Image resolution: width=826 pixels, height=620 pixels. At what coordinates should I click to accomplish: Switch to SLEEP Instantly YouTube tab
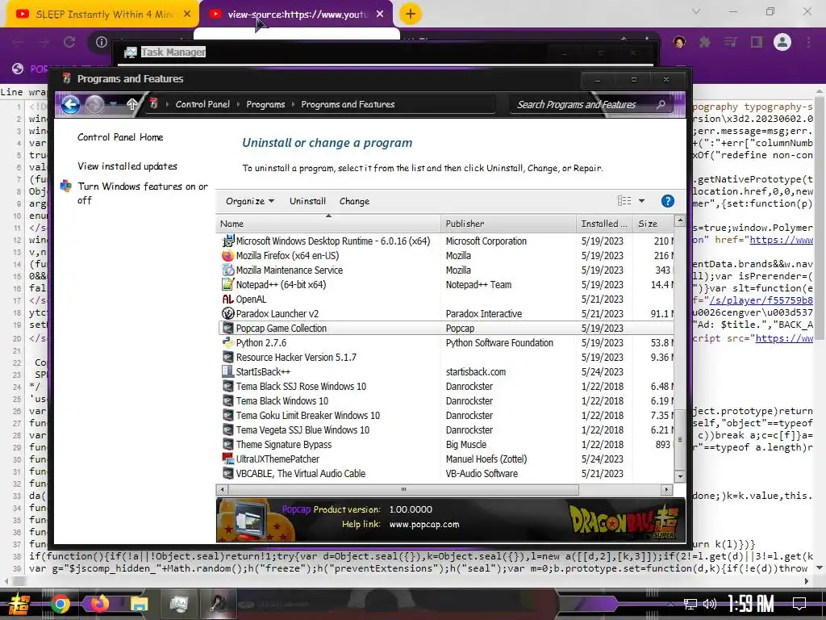(x=102, y=15)
